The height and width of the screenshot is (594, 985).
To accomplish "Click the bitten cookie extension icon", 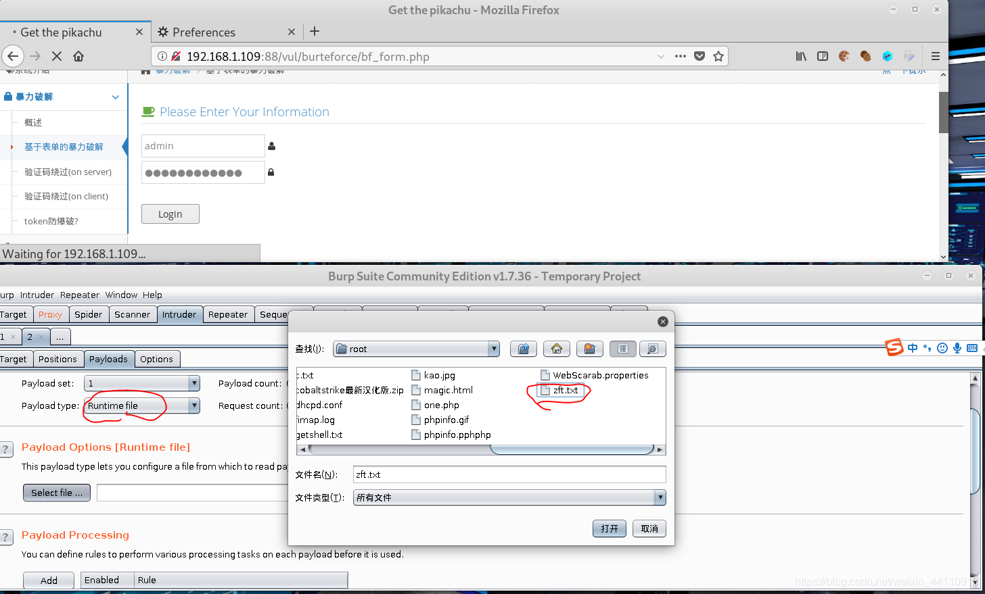I will pyautogui.click(x=844, y=56).
